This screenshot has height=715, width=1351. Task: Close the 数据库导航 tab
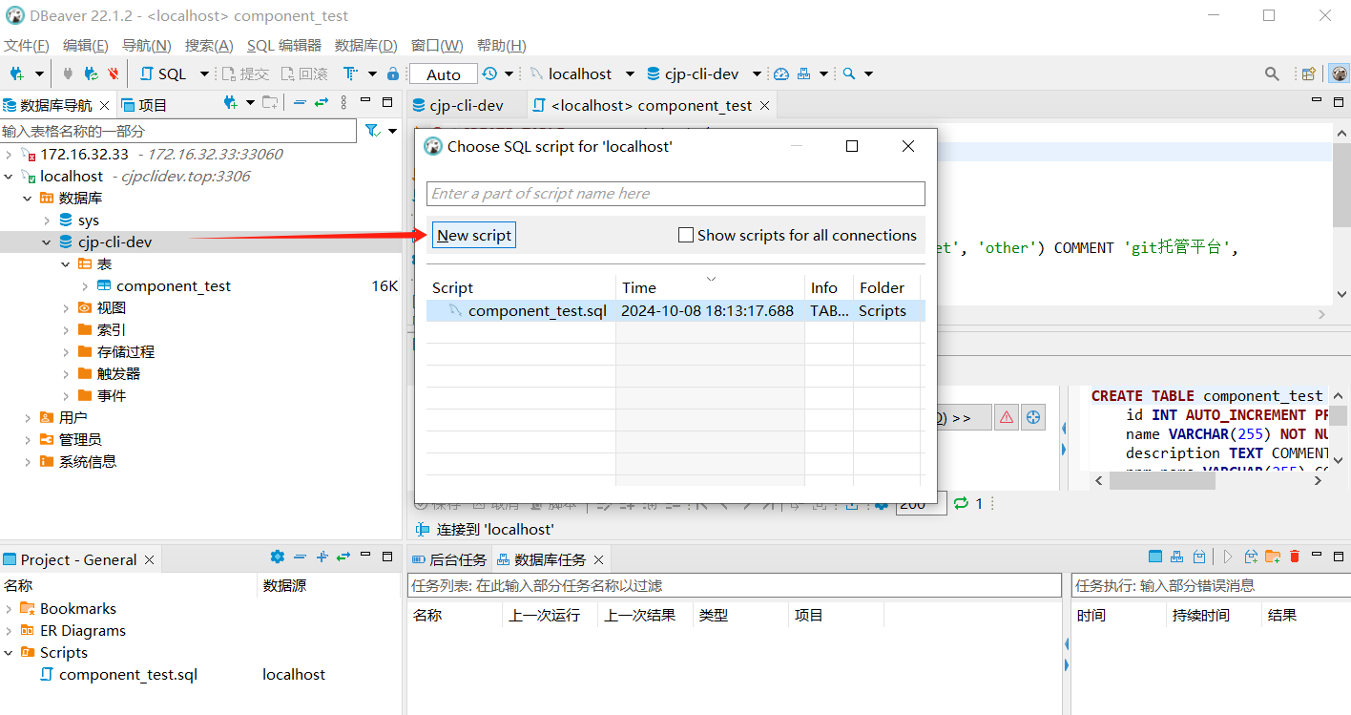point(105,105)
